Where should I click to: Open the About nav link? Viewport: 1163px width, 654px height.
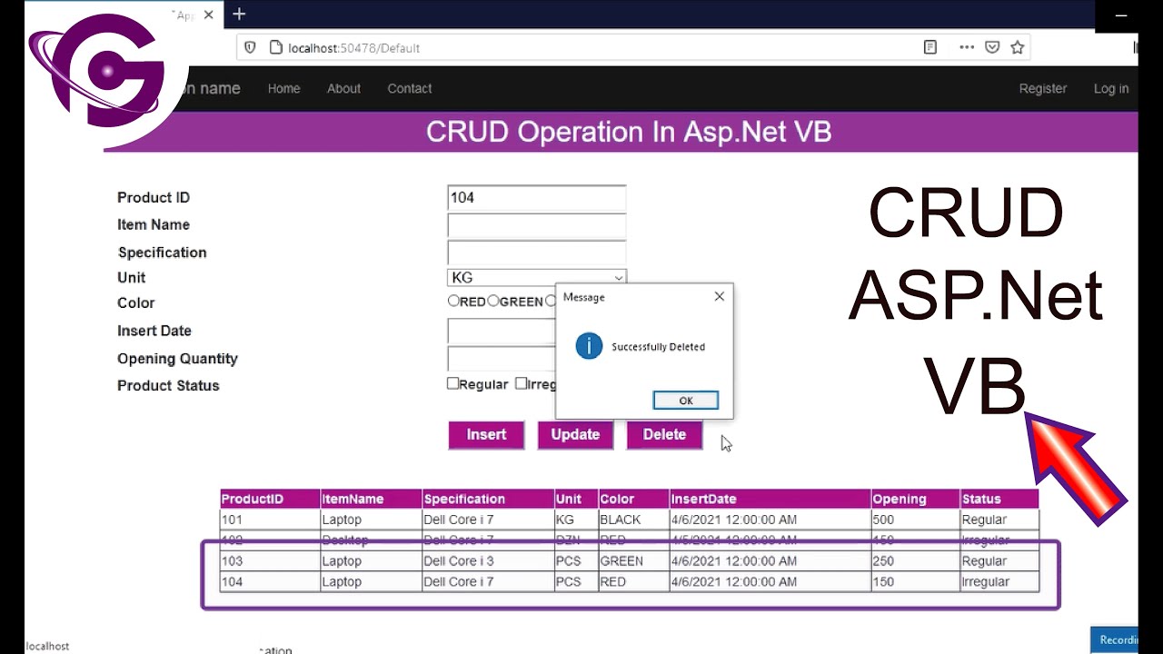coord(343,88)
